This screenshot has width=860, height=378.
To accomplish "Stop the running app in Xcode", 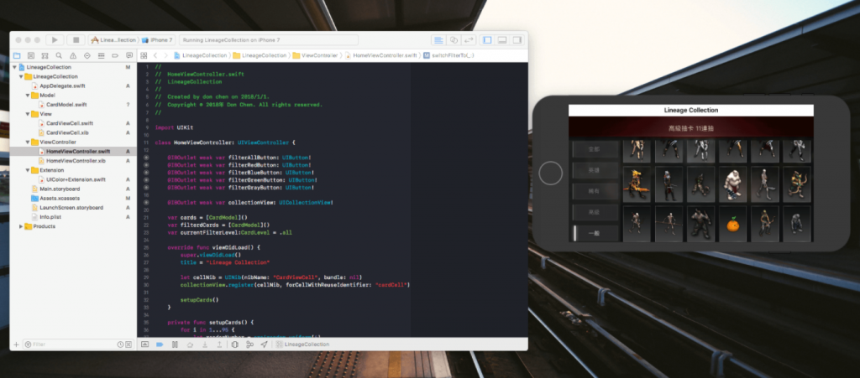I will (x=76, y=40).
